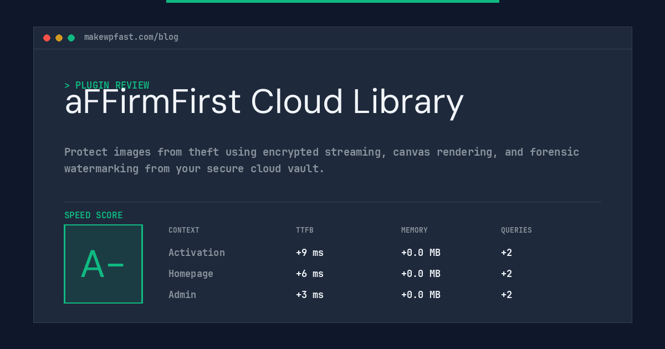Image resolution: width=665 pixels, height=349 pixels.
Task: Select the Activation row label
Action: [197, 253]
